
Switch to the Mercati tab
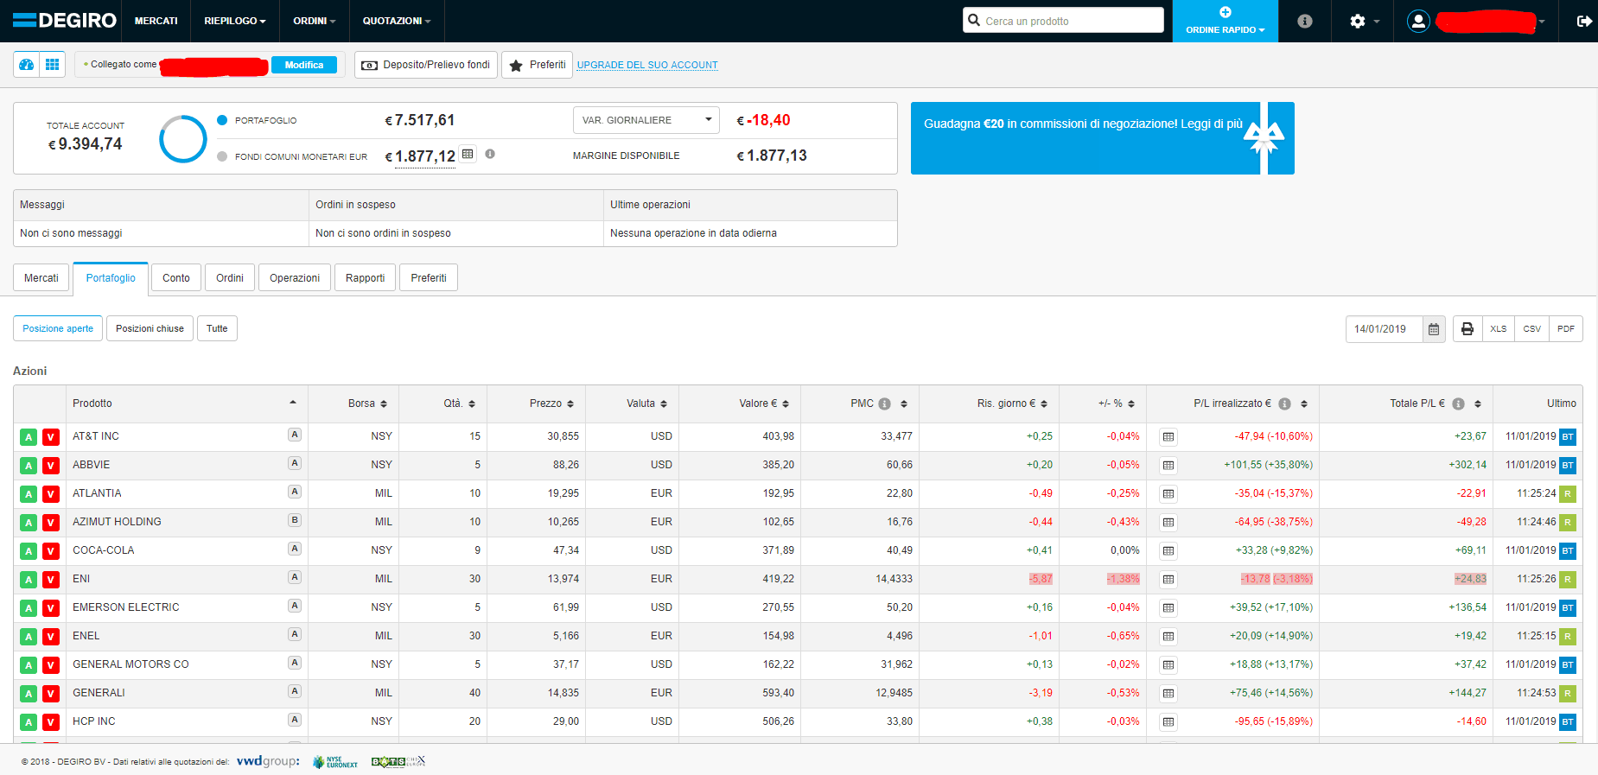click(x=41, y=278)
